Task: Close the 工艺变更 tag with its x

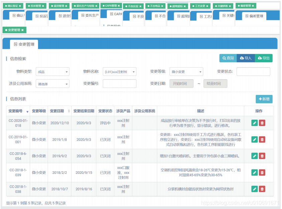Action: point(207,6)
